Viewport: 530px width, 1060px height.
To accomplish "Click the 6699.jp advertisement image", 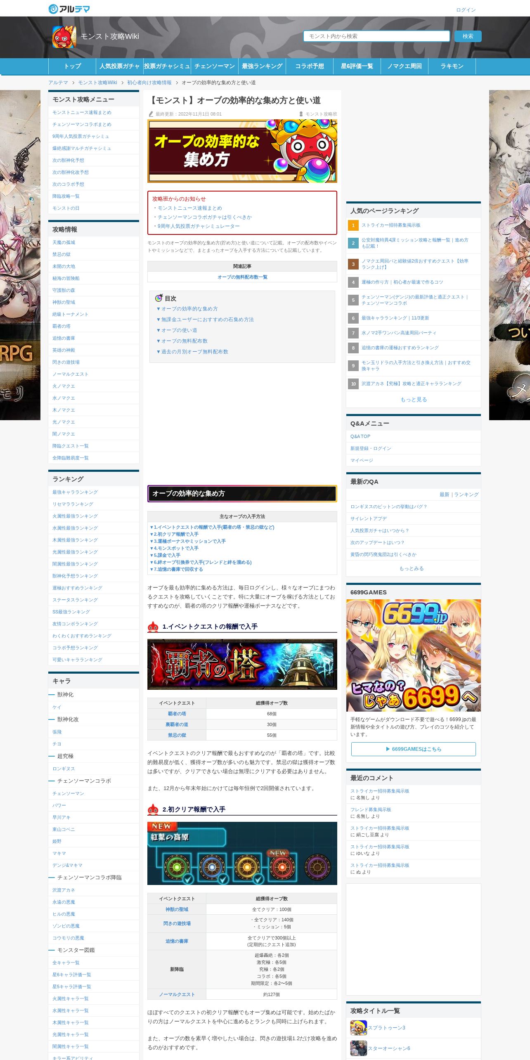I will click(x=413, y=655).
